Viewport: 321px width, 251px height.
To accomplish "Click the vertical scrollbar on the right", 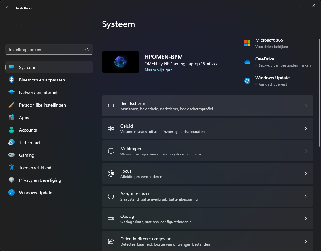I will (x=319, y=93).
